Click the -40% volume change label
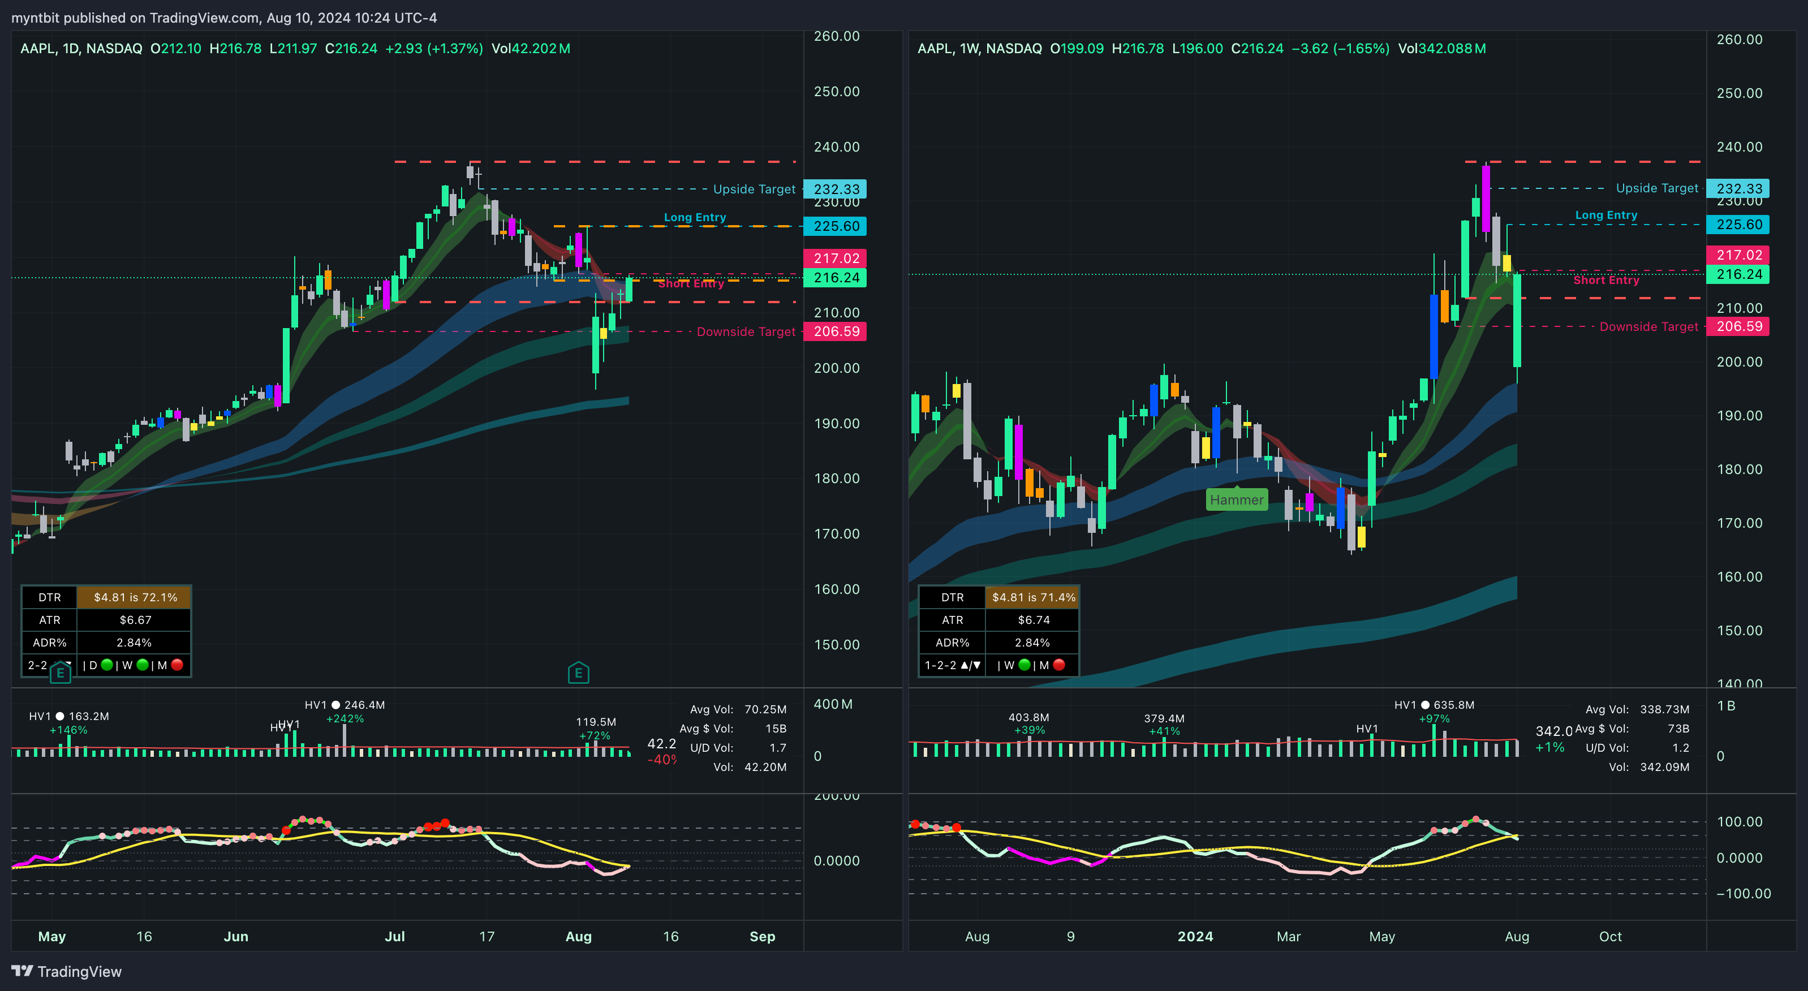 pyautogui.click(x=662, y=760)
